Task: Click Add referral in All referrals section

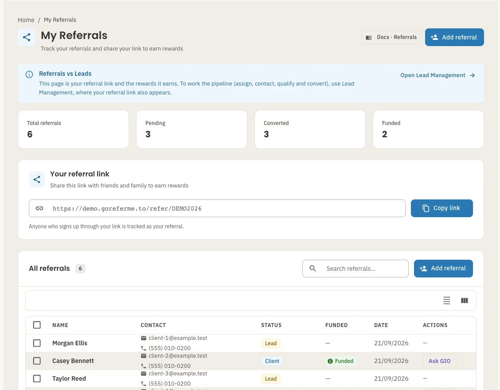Action: (443, 269)
